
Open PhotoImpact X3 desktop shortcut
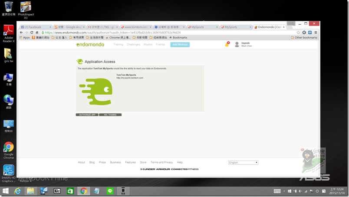[26, 10]
